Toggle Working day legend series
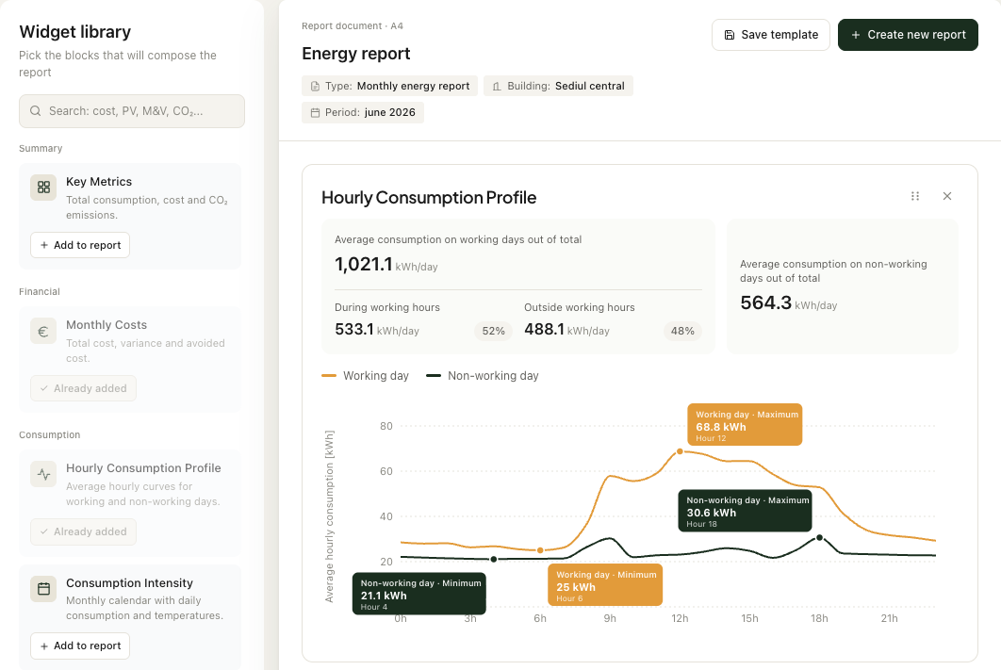This screenshot has width=1001, height=670. [365, 376]
